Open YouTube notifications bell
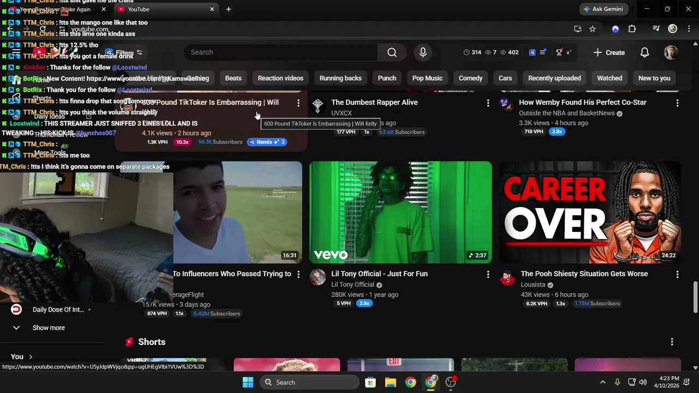The width and height of the screenshot is (699, 393). pos(644,52)
